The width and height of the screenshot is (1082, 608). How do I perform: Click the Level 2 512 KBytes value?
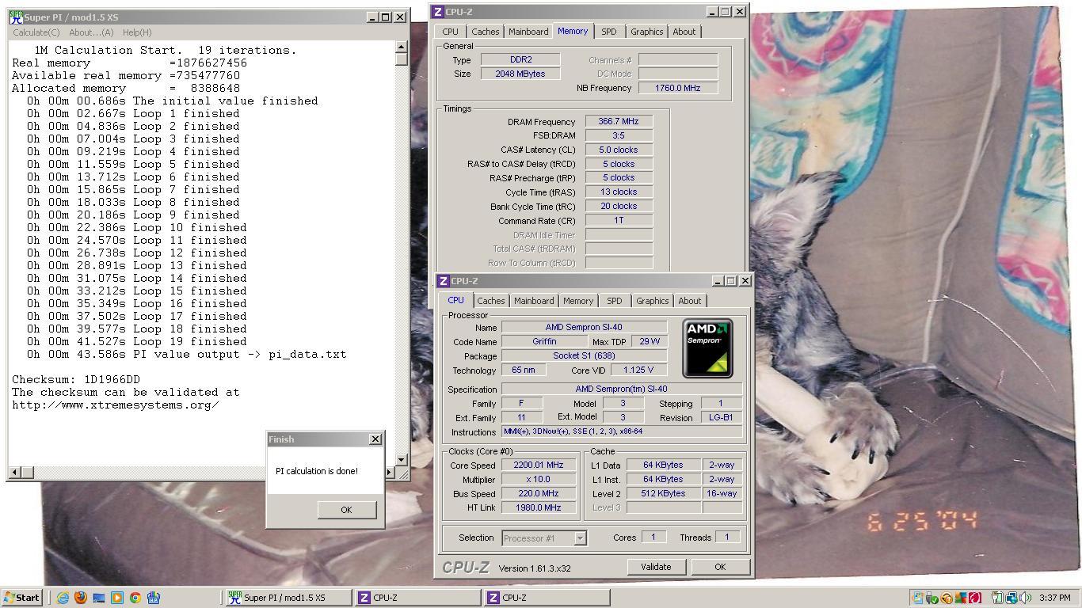point(664,493)
